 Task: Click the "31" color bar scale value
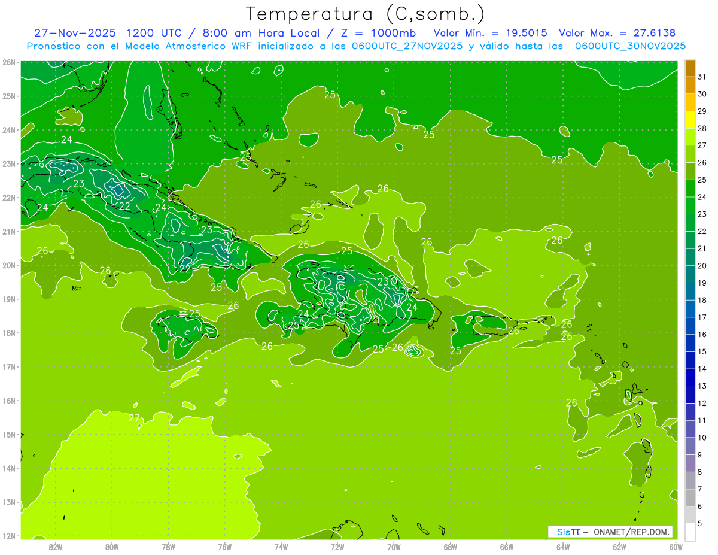[x=702, y=77]
